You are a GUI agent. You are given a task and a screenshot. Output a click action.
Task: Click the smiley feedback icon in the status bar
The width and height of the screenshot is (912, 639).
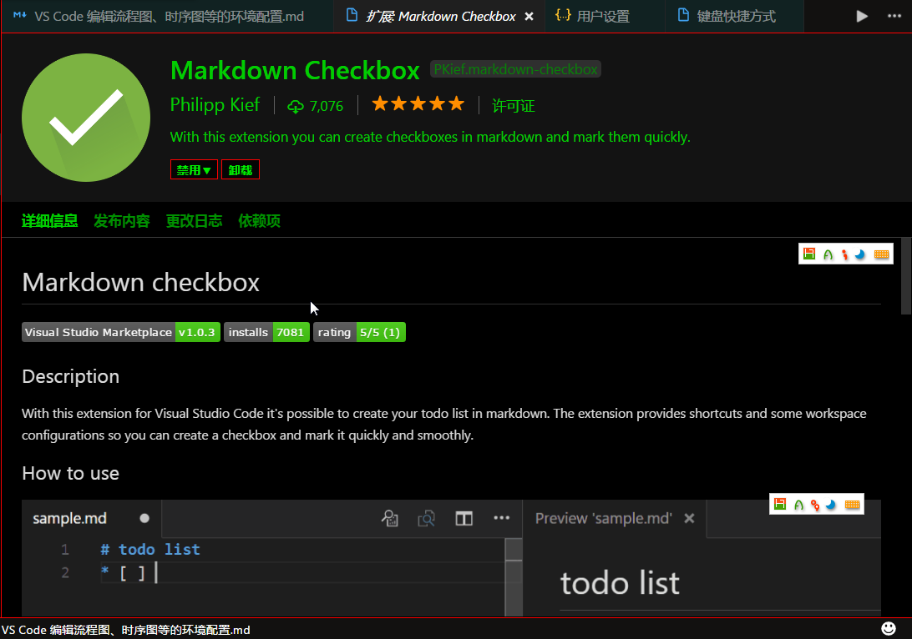coord(887,626)
